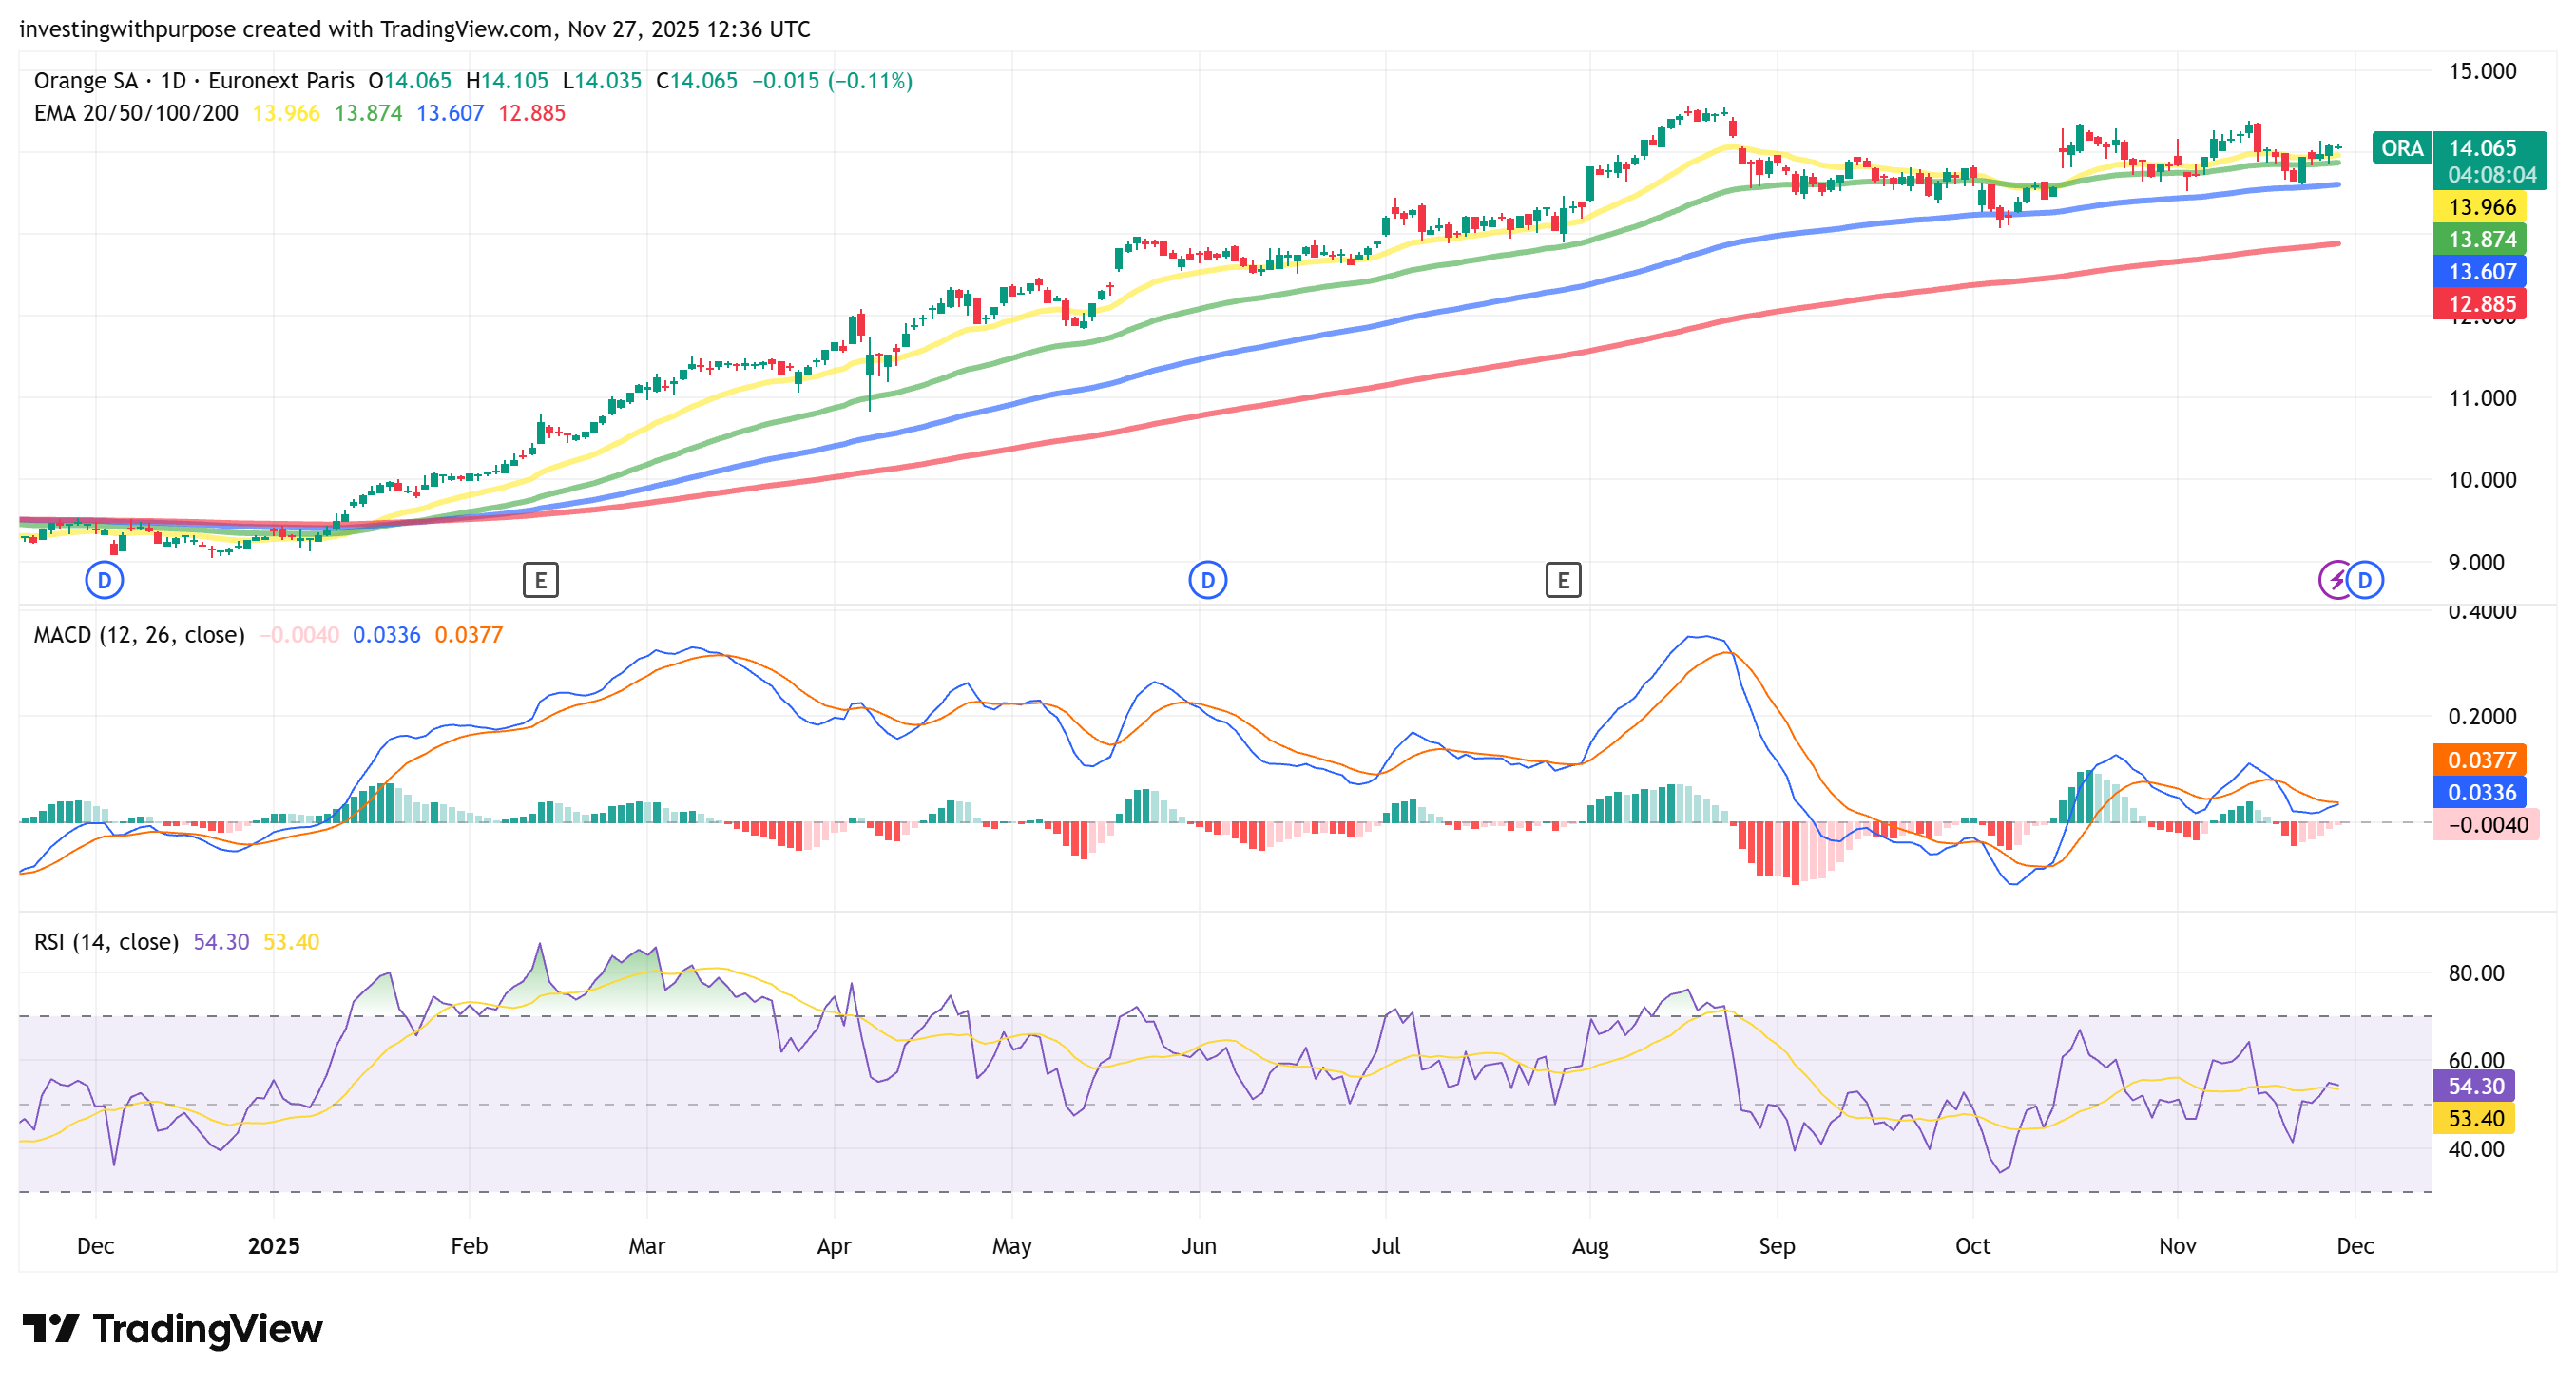Click the EMA 20/50/100/200 indicator legend
Image resolution: width=2576 pixels, height=1386 pixels.
(x=136, y=113)
